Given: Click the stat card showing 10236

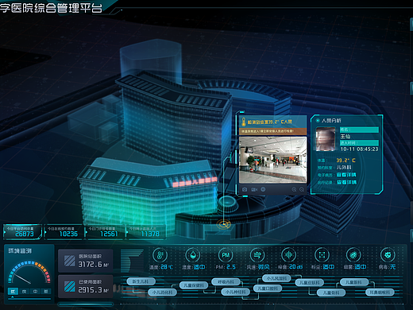Looking at the screenshot, I should [x=64, y=232].
